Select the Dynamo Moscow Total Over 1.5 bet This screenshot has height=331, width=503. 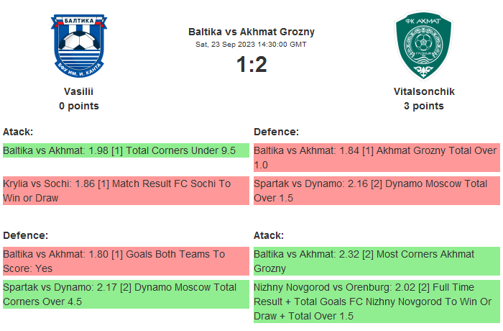point(377,191)
